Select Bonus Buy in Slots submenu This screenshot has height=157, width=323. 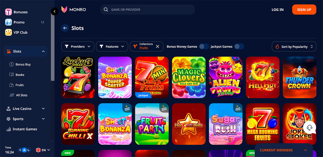(23, 64)
